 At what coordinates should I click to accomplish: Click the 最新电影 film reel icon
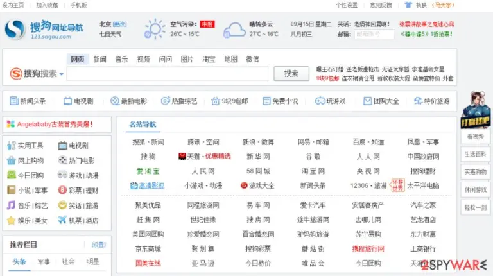pyautogui.click(x=115, y=101)
